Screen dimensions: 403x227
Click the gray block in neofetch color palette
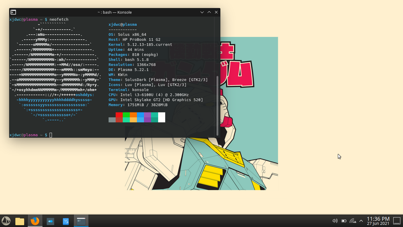click(x=112, y=120)
